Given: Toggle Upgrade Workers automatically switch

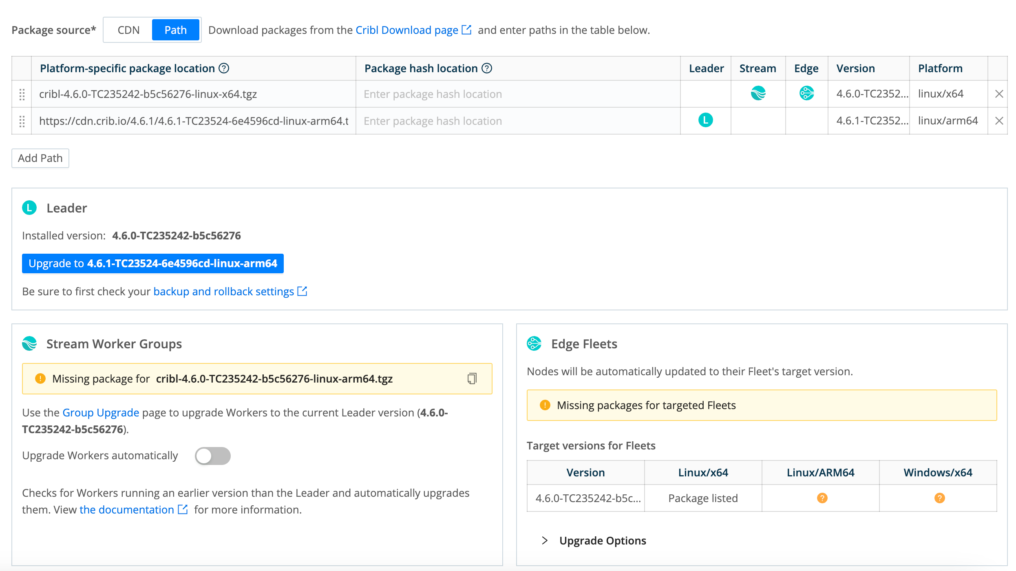Looking at the screenshot, I should coord(213,456).
